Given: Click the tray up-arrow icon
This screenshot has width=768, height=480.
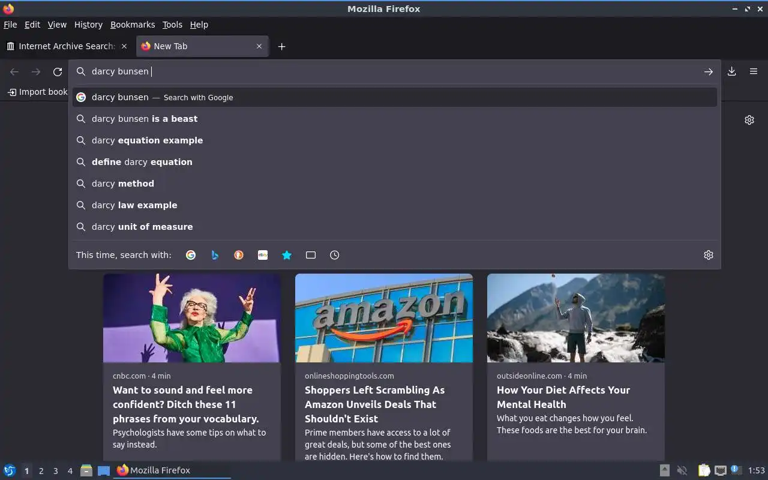Looking at the screenshot, I should [x=665, y=470].
